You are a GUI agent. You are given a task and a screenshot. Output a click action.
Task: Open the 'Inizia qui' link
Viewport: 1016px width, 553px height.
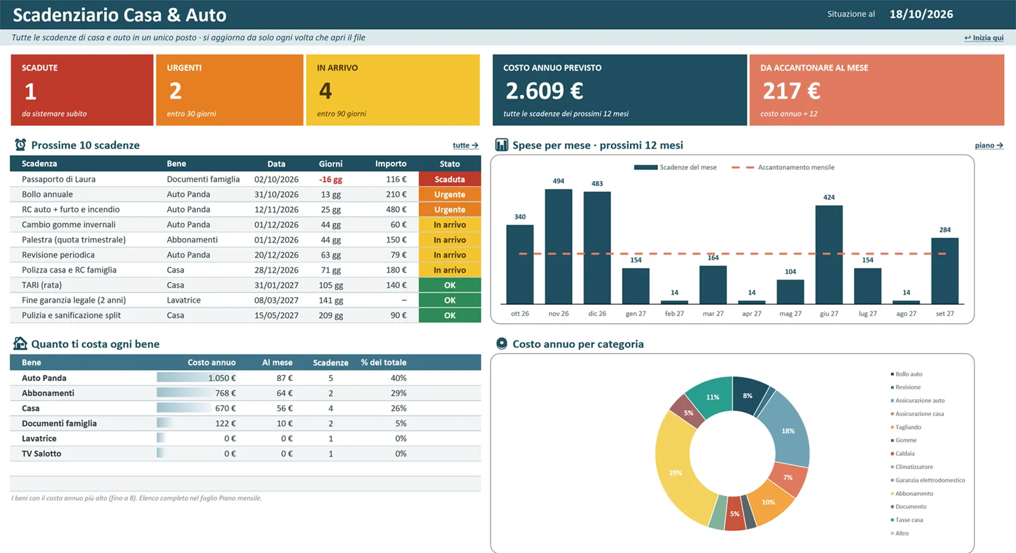pyautogui.click(x=984, y=37)
